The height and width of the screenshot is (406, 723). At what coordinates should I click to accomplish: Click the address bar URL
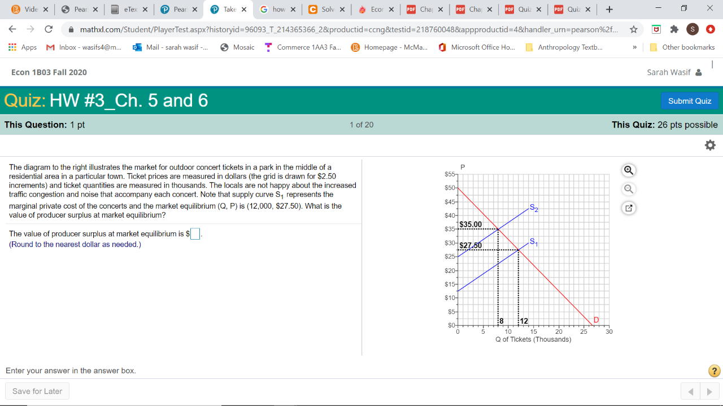point(348,29)
